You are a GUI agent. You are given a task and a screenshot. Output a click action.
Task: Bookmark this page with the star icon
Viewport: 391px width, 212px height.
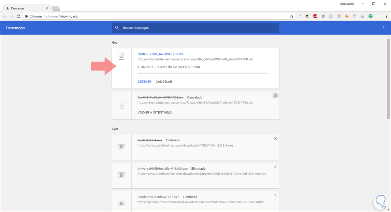coord(292,16)
